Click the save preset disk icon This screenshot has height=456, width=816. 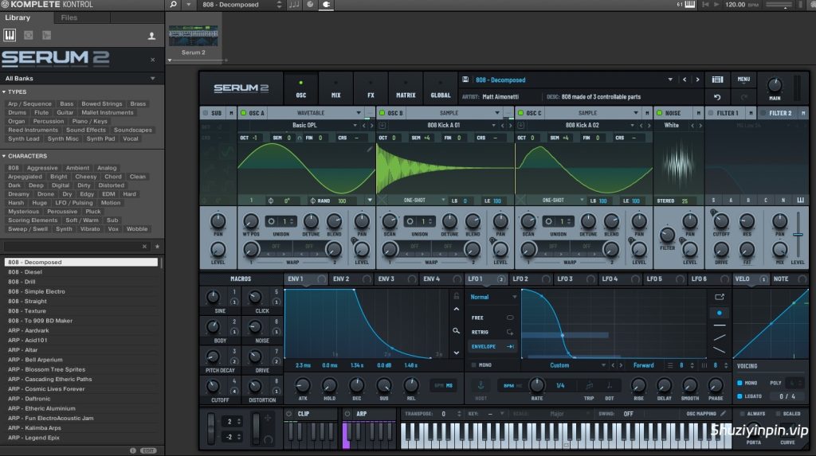pyautogui.click(x=465, y=80)
